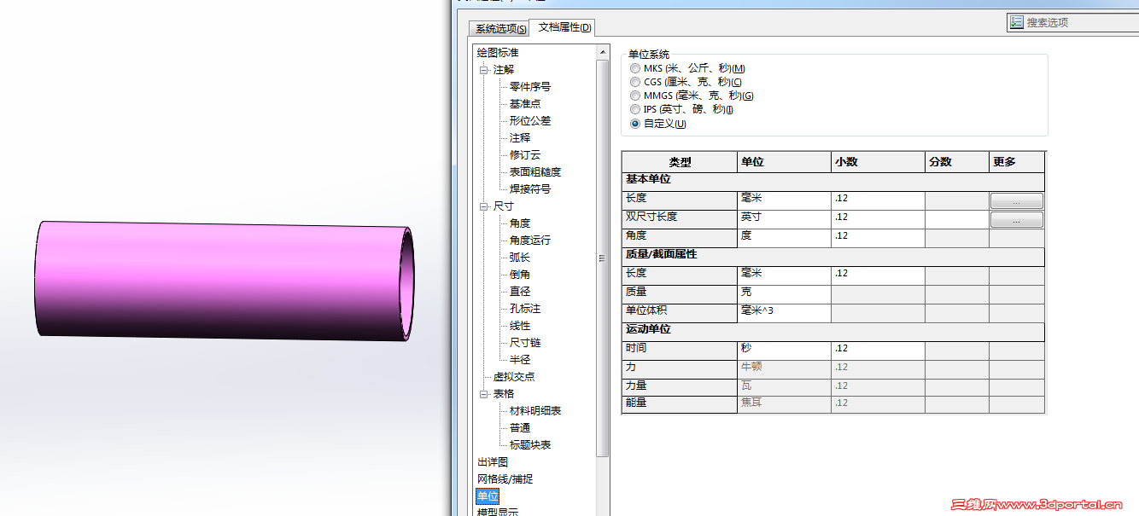This screenshot has width=1139, height=516.
Task: Open the 更多 options for 双尺寸长度
Action: click(1016, 219)
